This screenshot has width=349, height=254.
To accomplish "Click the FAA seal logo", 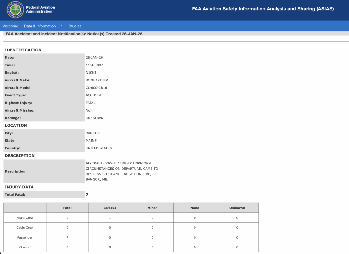I will 15,10.
